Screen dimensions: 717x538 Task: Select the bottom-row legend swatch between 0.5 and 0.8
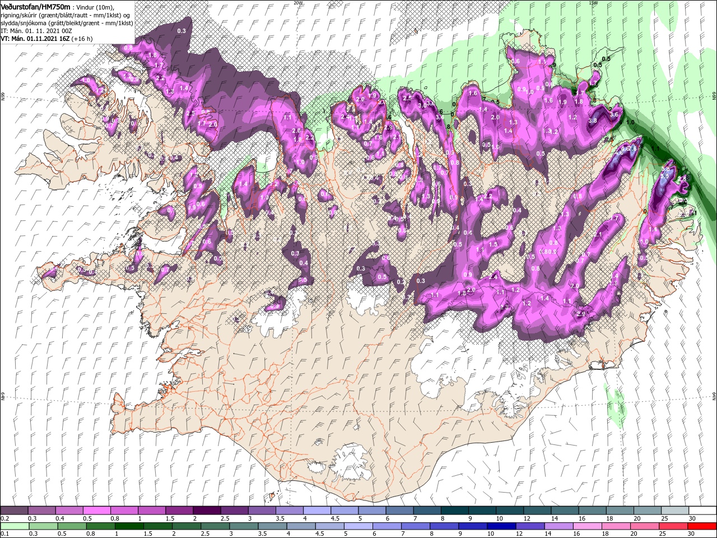[72, 526]
